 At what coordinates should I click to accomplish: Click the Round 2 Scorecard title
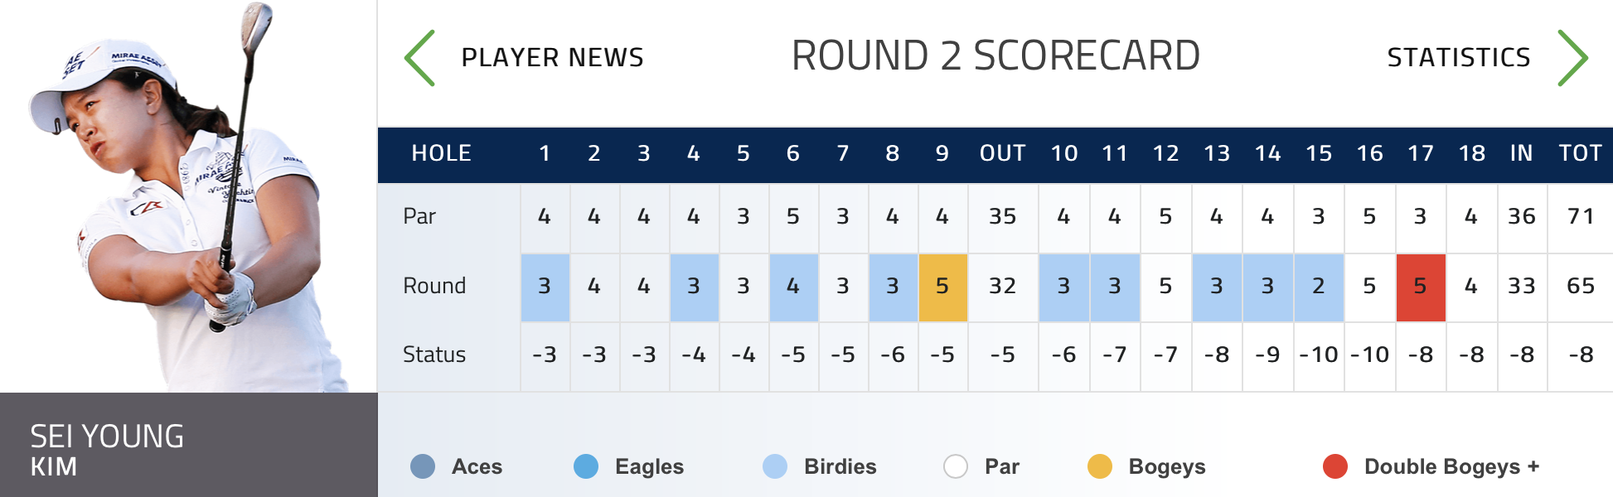pos(995,56)
